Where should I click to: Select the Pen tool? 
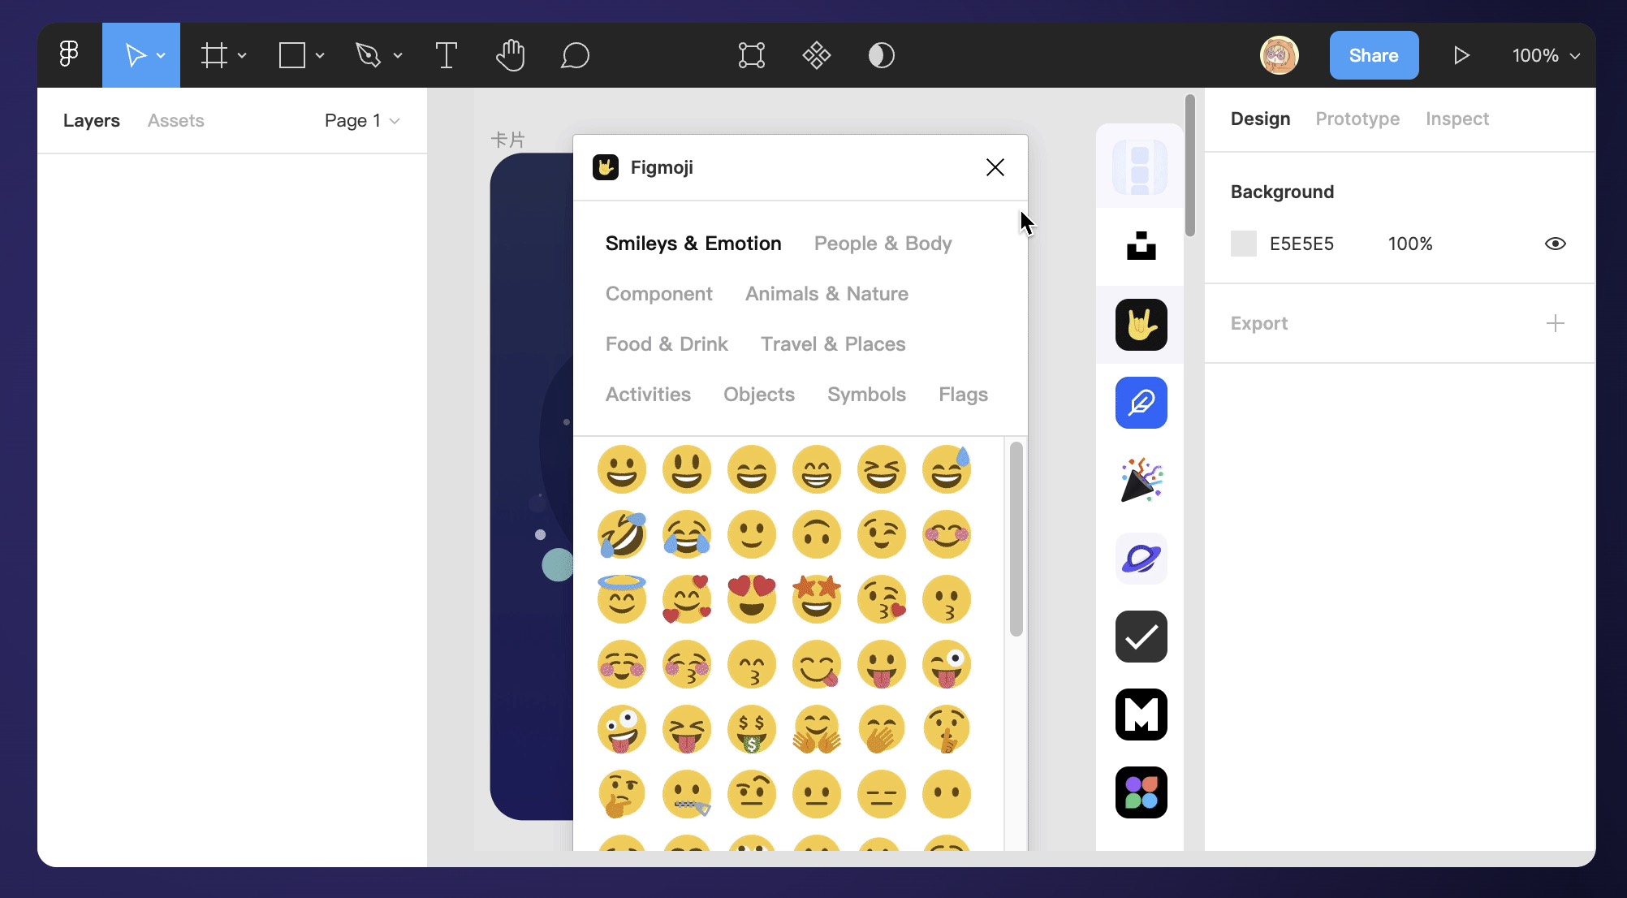[369, 55]
